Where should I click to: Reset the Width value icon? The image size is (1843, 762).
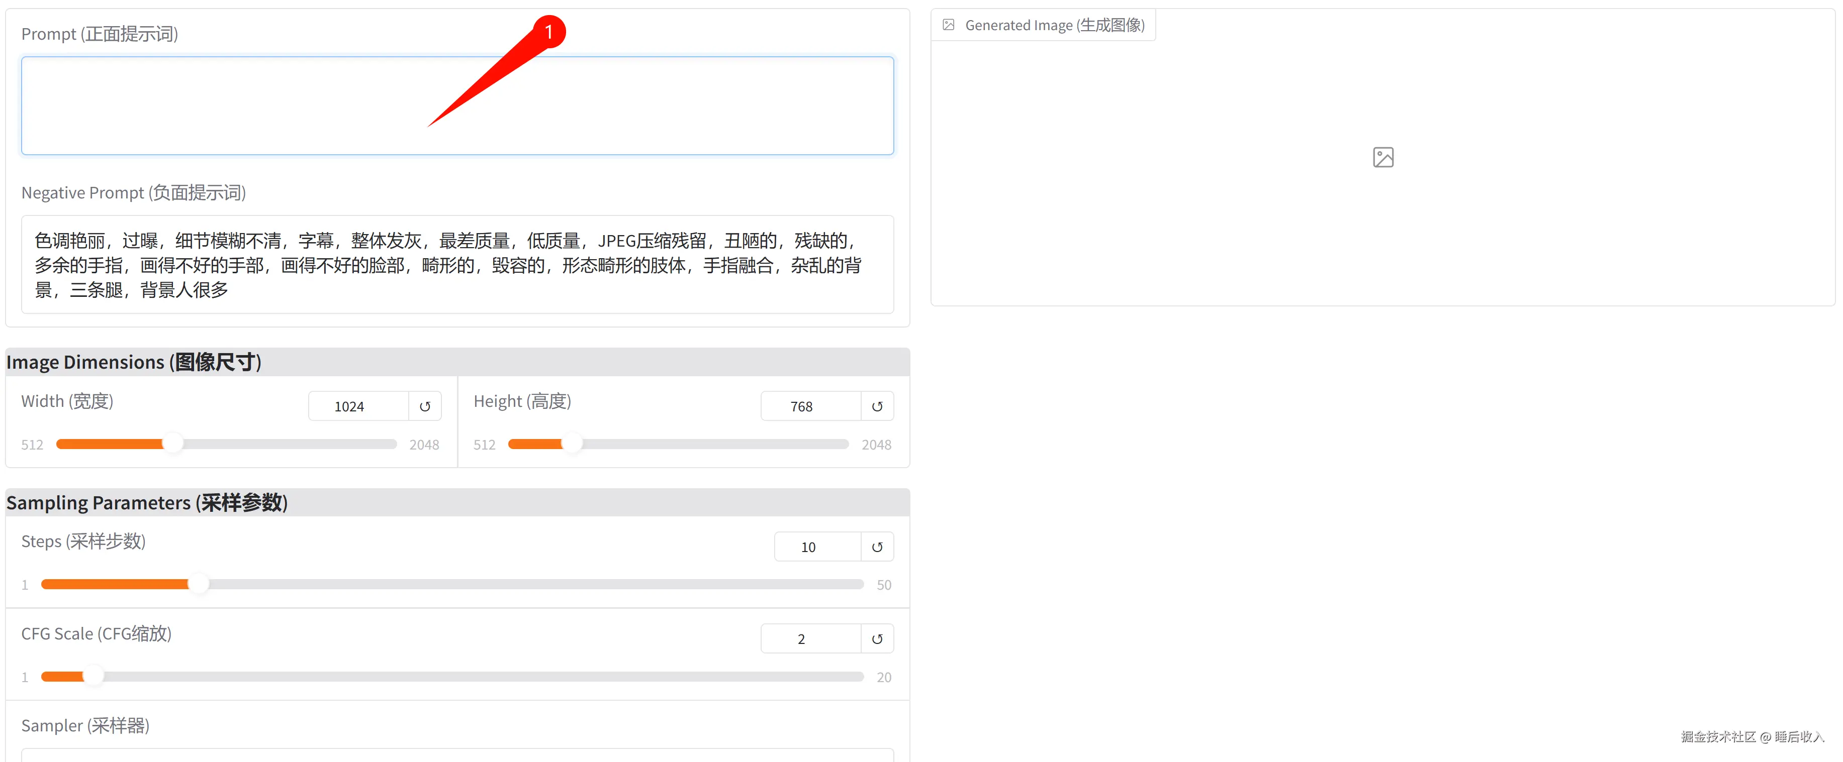424,406
